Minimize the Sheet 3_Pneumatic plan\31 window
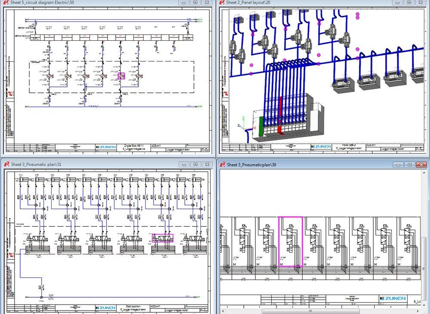Viewport: 430px width, 314px height. click(184, 164)
